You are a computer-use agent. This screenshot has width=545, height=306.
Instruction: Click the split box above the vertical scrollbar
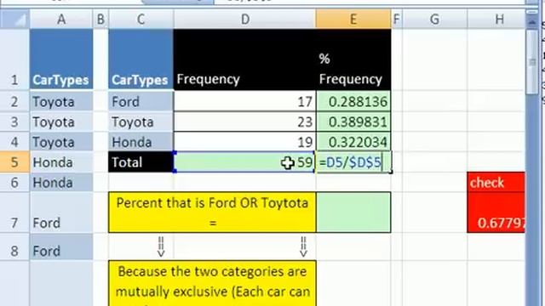click(532, 12)
